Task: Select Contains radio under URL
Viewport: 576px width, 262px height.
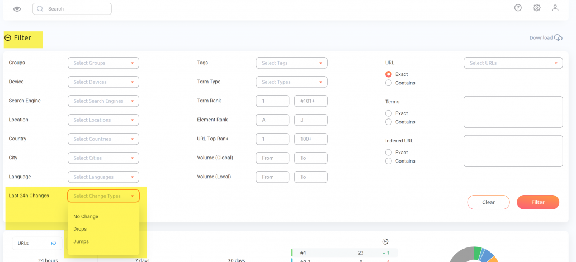Action: (388, 83)
